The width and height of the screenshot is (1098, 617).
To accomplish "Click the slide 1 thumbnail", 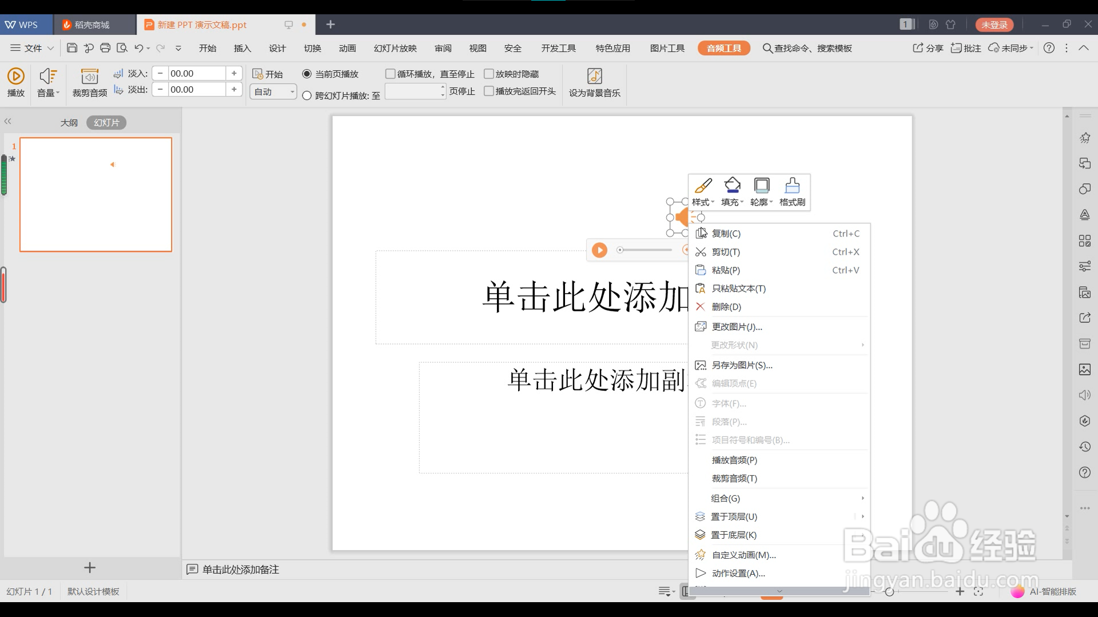I will 96,194.
